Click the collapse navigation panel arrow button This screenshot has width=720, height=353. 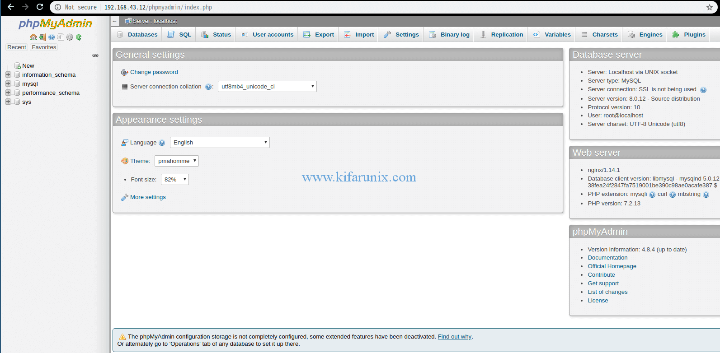[x=115, y=21]
